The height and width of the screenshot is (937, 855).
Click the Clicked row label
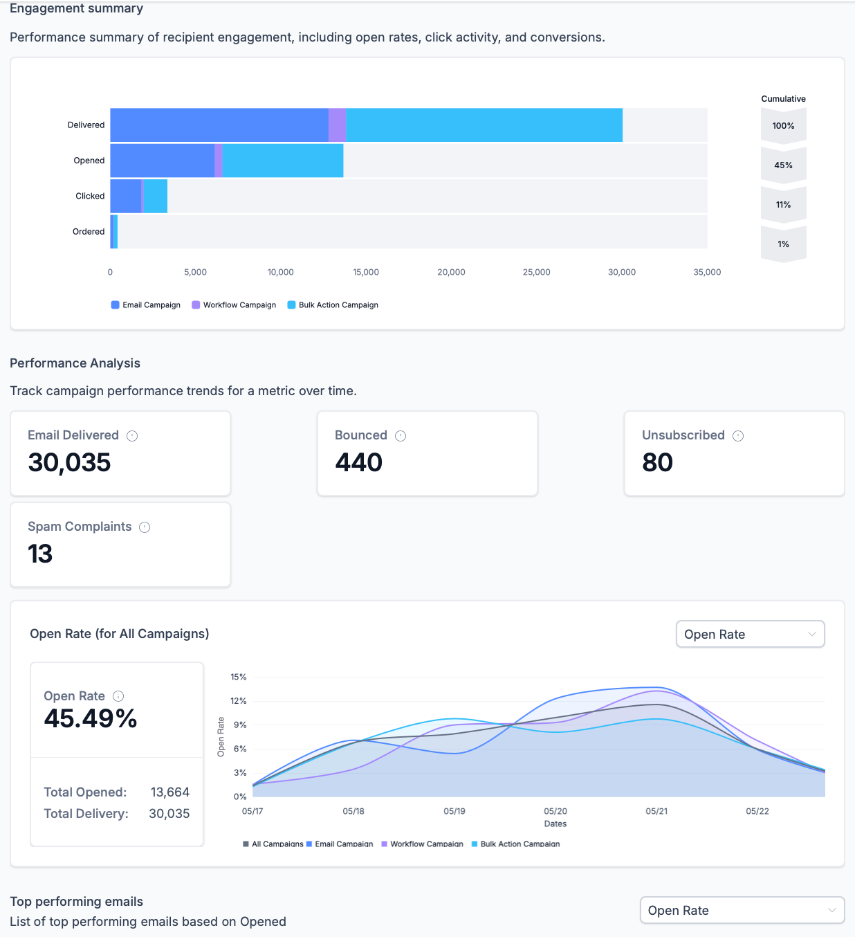(x=90, y=196)
